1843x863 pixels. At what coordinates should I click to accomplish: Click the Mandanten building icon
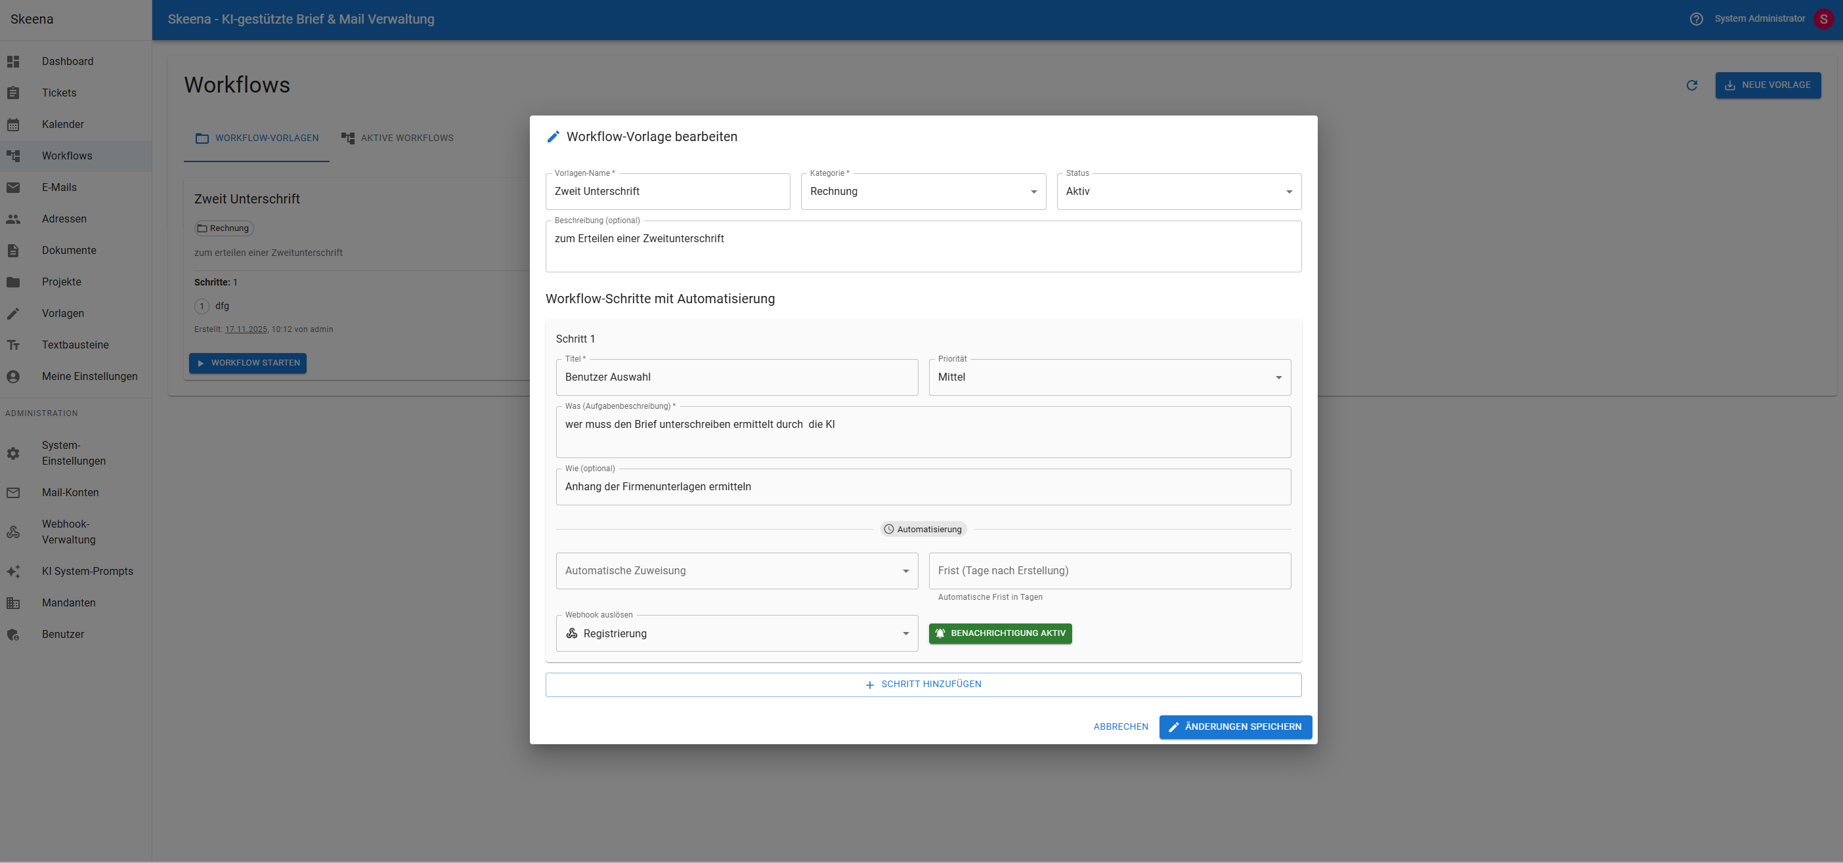(x=13, y=602)
